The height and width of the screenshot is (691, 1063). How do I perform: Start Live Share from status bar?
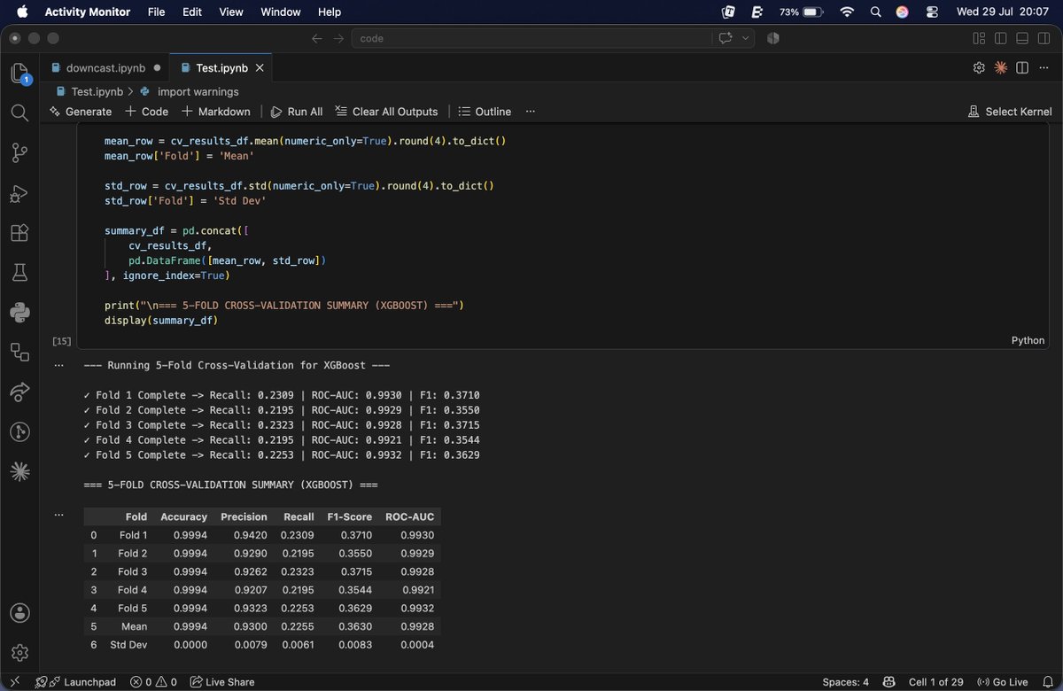tap(221, 682)
